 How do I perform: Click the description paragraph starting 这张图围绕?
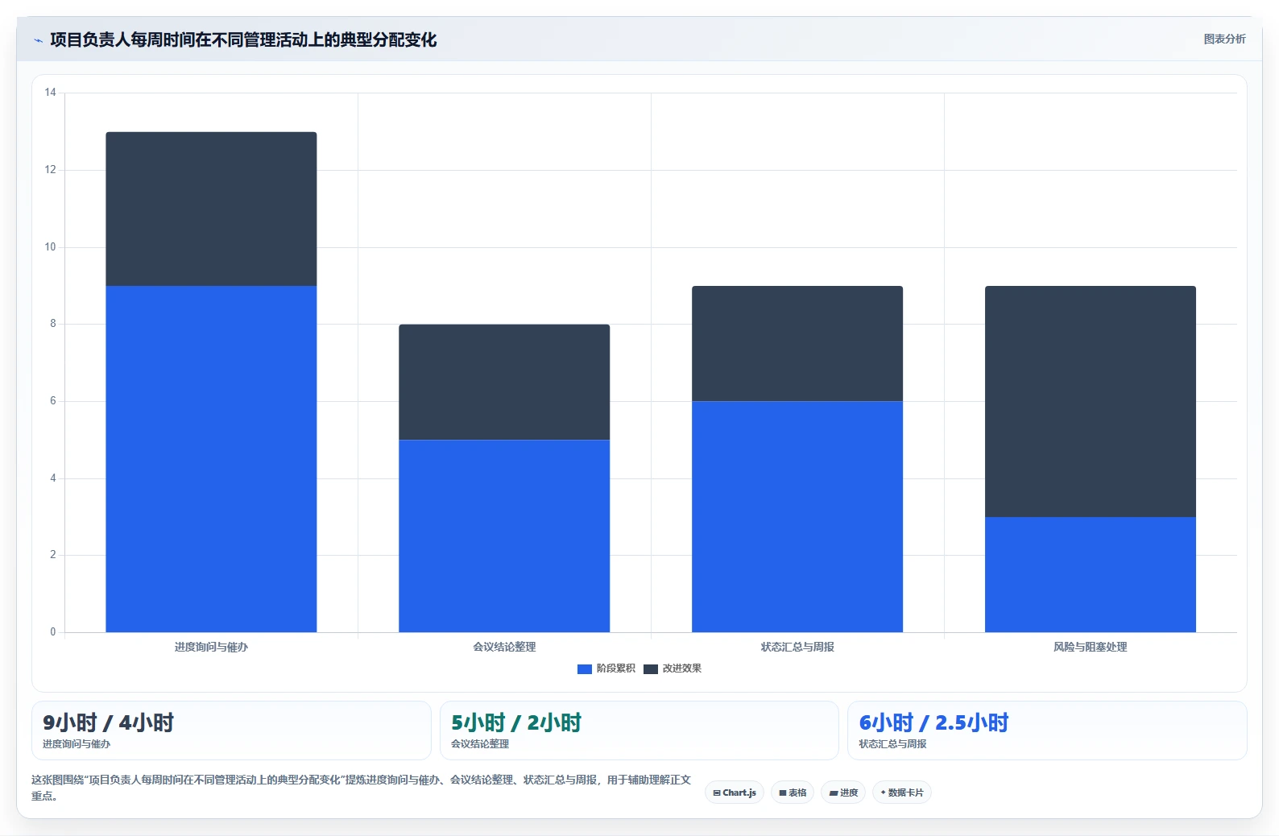click(361, 788)
